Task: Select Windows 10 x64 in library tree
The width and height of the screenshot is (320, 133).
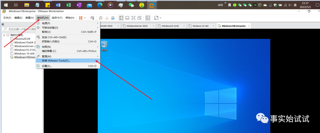Action: pos(24,53)
